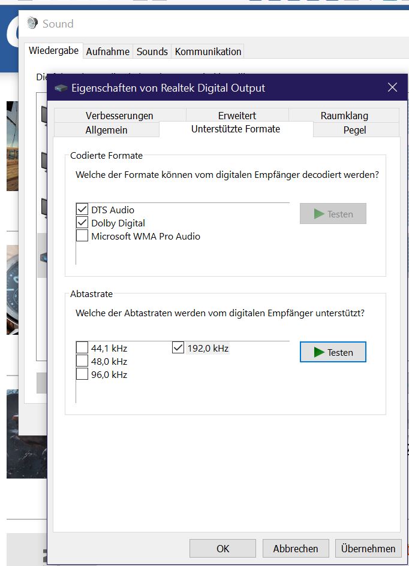Tick the 44,1 kHz sample rate
The image size is (409, 566).
pos(82,347)
